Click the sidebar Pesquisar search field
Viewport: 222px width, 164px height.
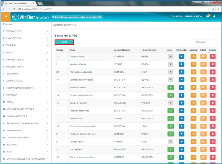tap(26, 24)
